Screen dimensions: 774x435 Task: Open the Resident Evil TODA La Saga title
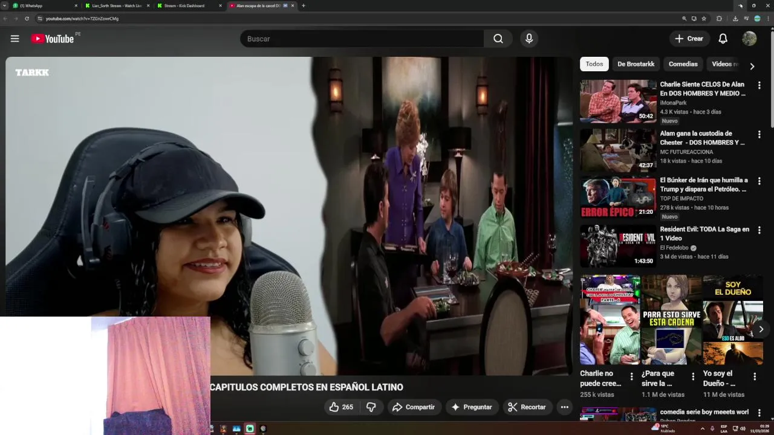click(704, 234)
